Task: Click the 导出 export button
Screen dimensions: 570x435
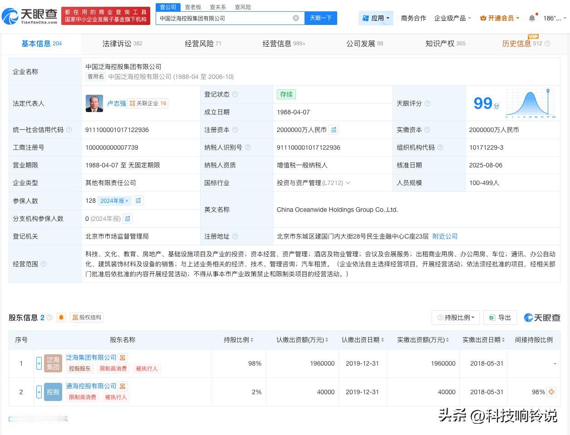Action: (500, 318)
